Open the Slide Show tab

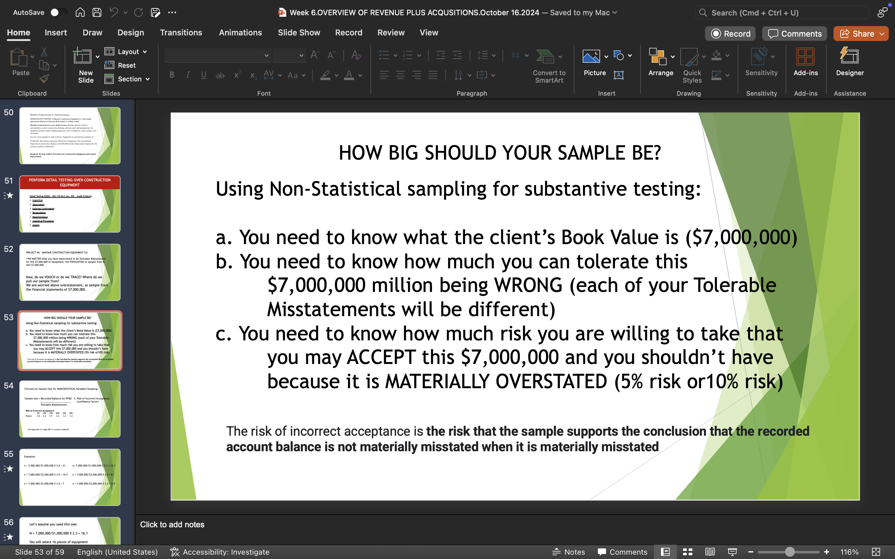[x=299, y=33]
